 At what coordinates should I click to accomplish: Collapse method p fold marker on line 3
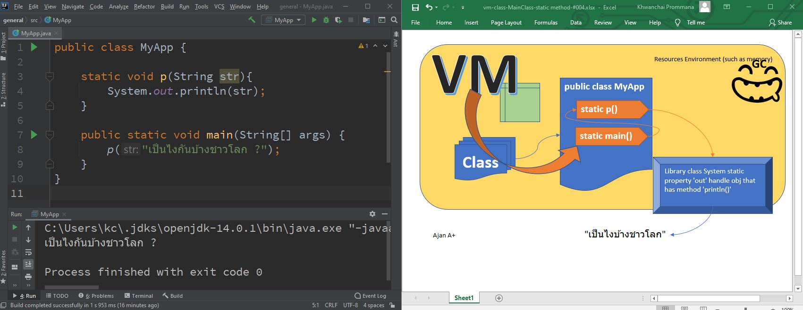(x=50, y=76)
